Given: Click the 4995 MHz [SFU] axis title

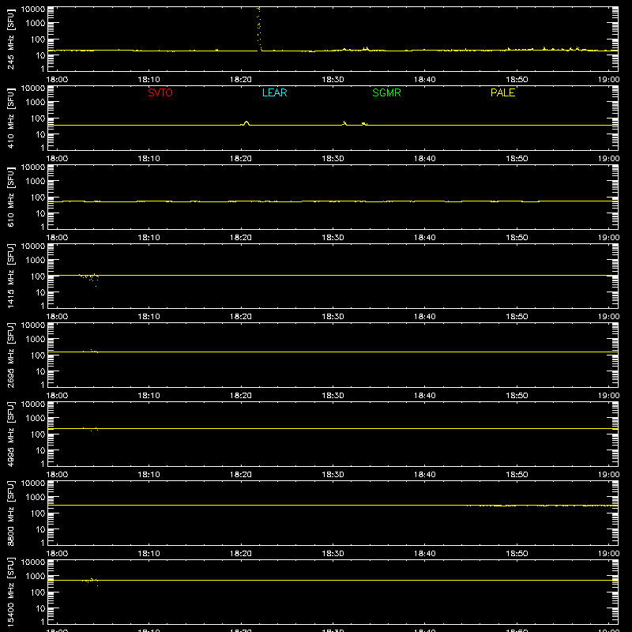Looking at the screenshot, I should (11, 434).
